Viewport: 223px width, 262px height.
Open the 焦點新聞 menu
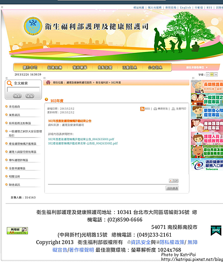[x=105, y=68]
